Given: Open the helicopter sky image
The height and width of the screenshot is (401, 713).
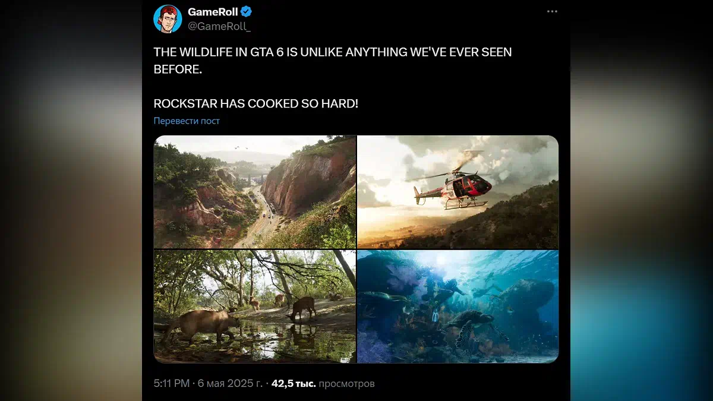Looking at the screenshot, I should (458, 192).
